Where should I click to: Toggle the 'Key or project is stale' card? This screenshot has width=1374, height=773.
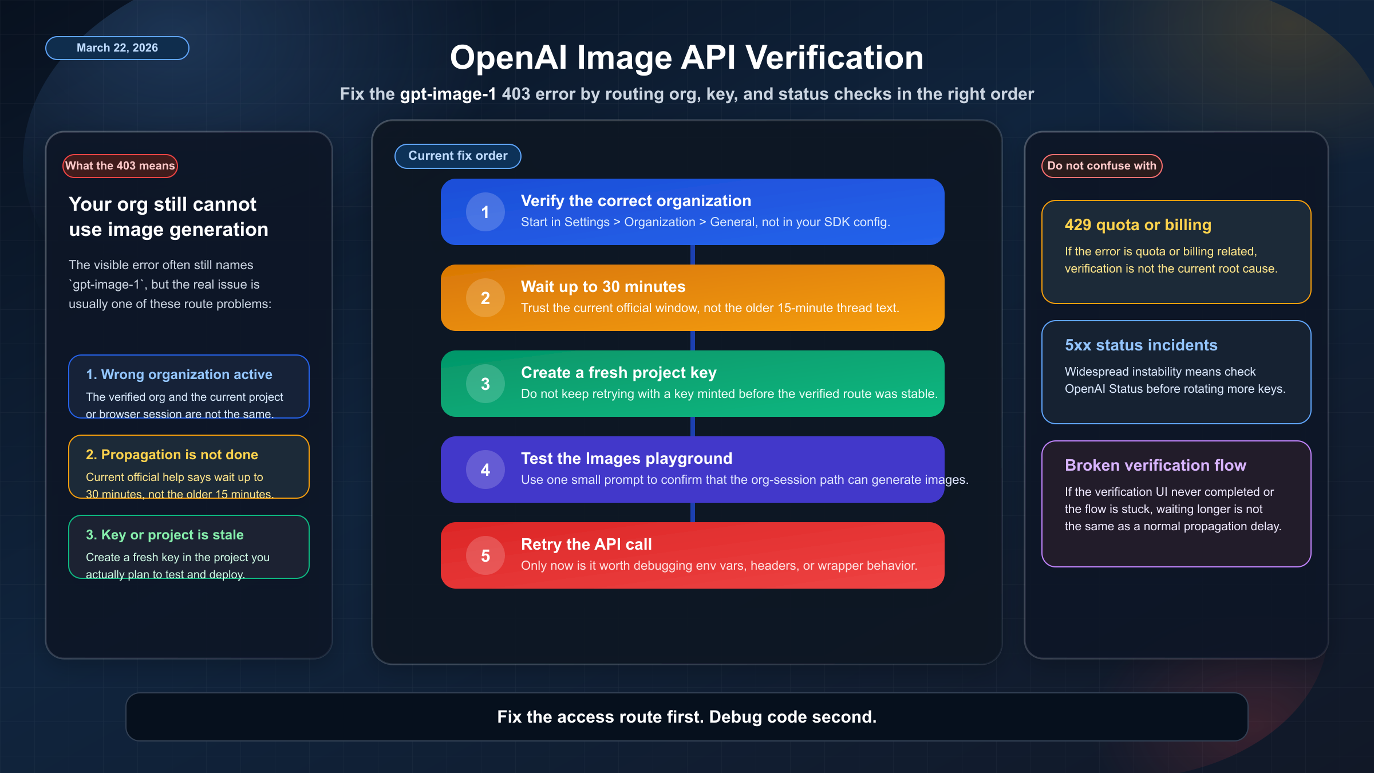pyautogui.click(x=189, y=547)
